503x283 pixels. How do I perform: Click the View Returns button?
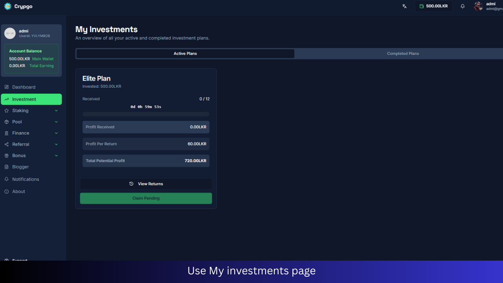[146, 184]
